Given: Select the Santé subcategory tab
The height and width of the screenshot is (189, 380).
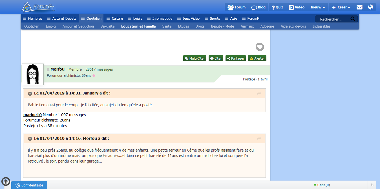Looking at the screenshot, I should tap(167, 26).
